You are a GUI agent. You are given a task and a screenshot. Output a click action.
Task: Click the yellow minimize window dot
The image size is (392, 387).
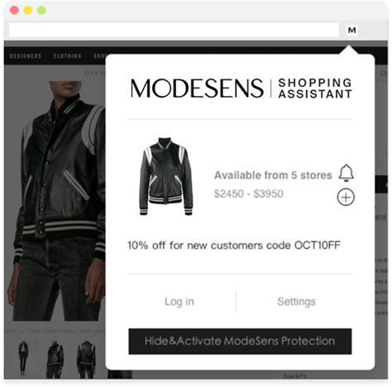tap(28, 11)
